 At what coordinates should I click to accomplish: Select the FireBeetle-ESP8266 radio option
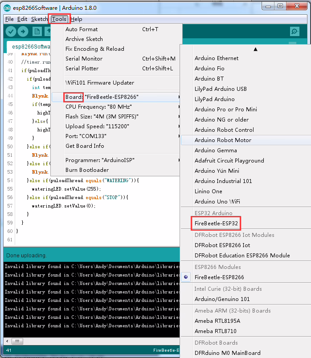(x=219, y=277)
